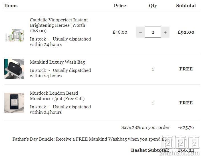Decrease Caudalie quantity with minus button
The image size is (202, 158).
(141, 32)
